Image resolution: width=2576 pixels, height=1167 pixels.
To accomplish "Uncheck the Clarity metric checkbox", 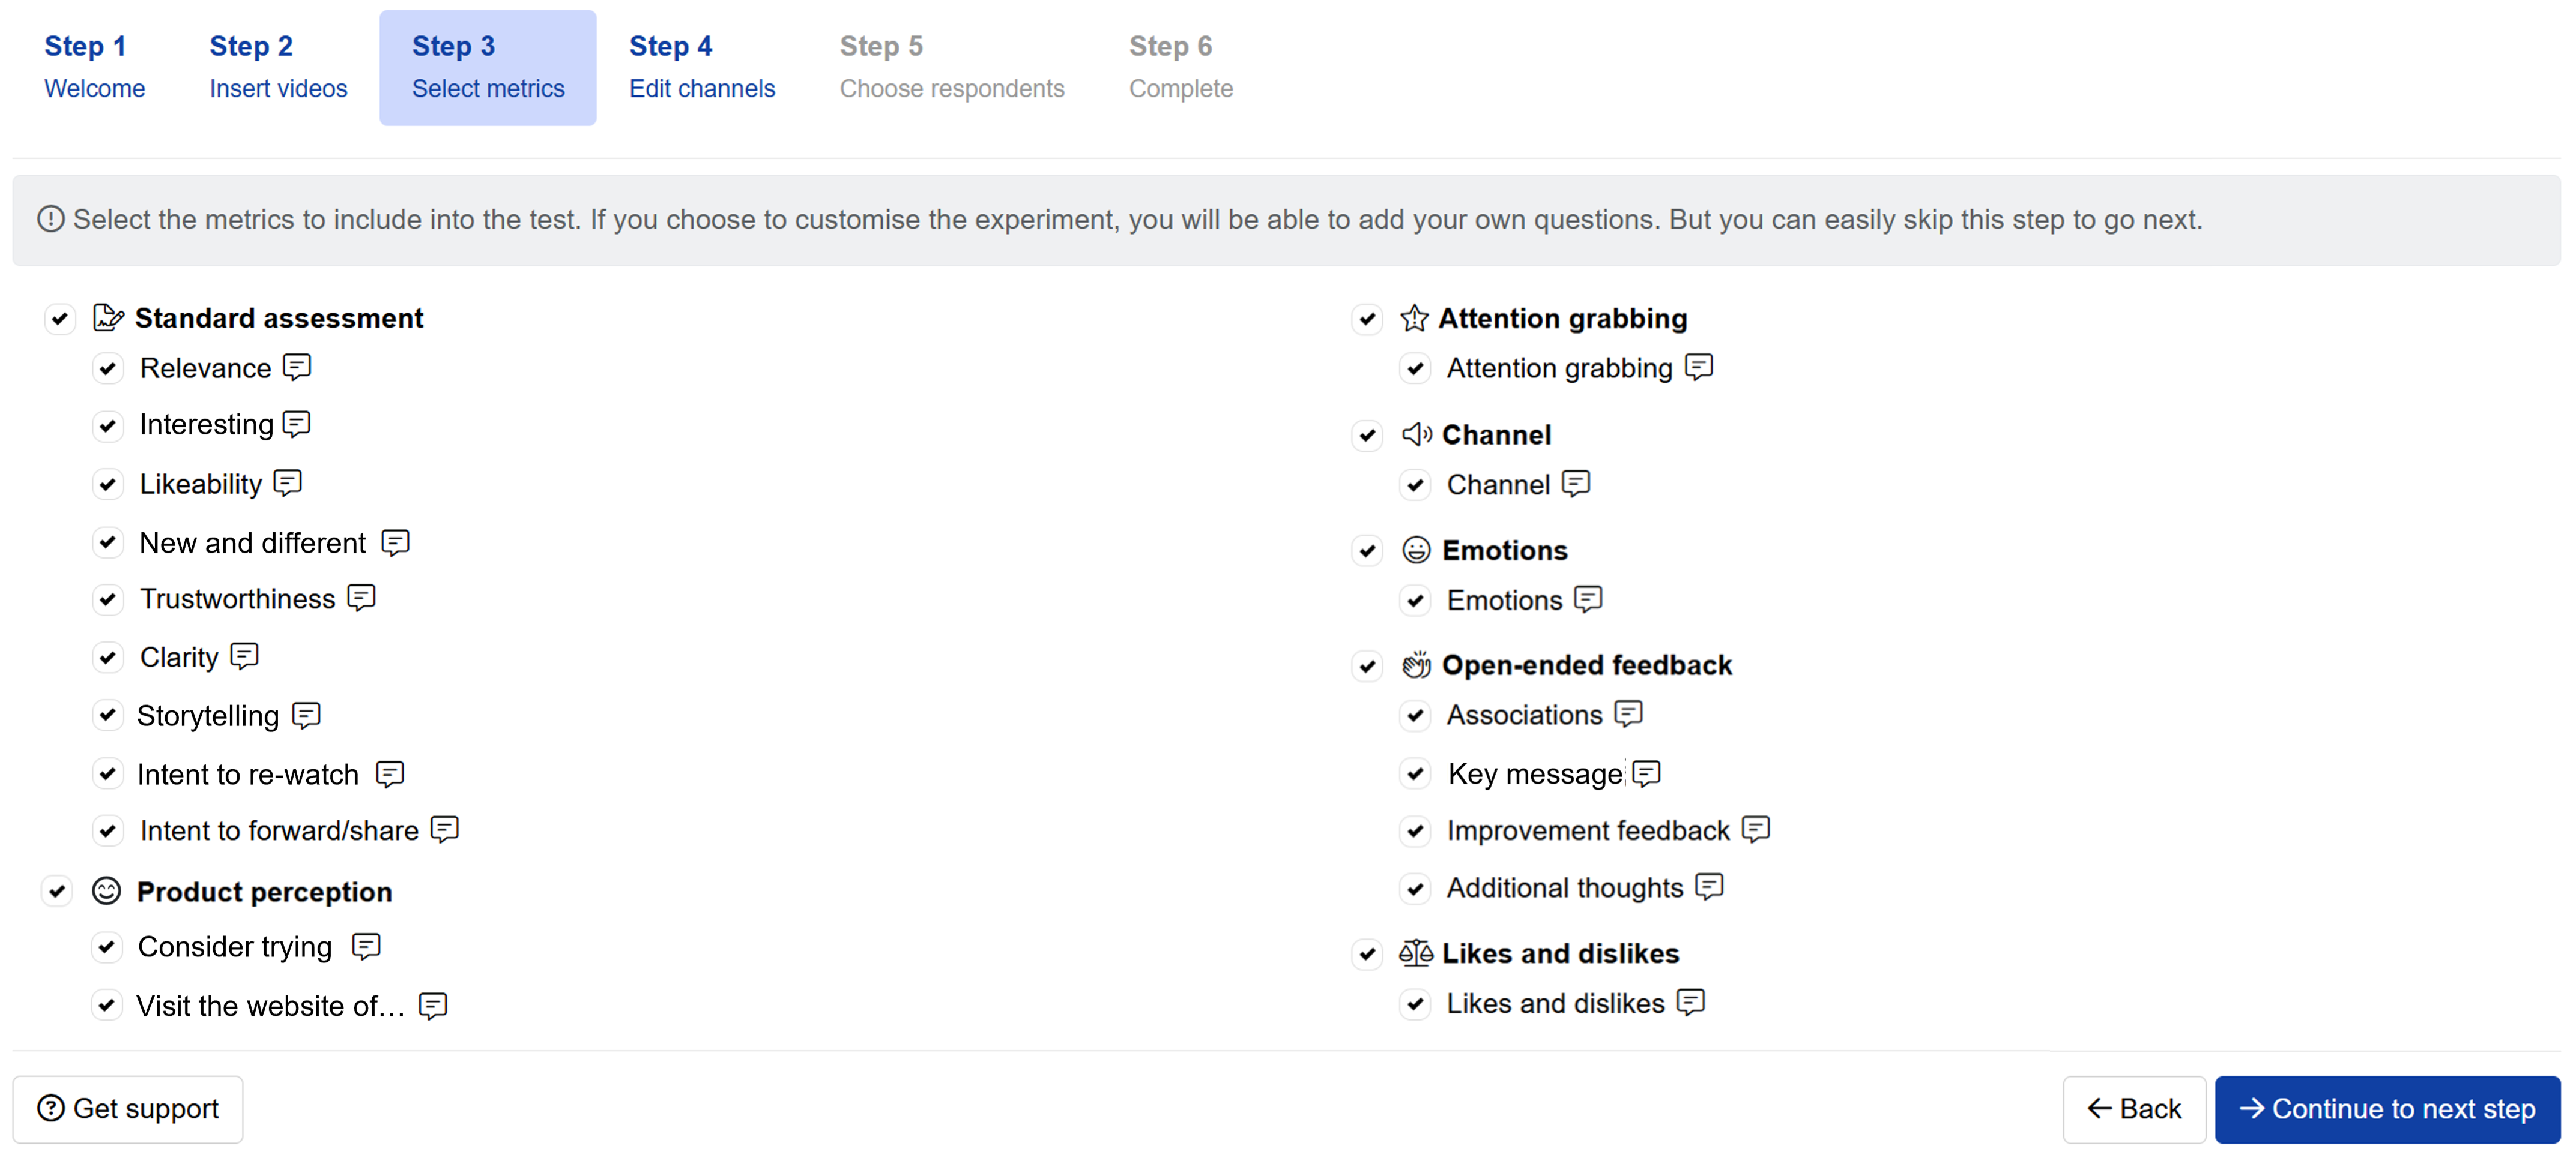I will 108,658.
